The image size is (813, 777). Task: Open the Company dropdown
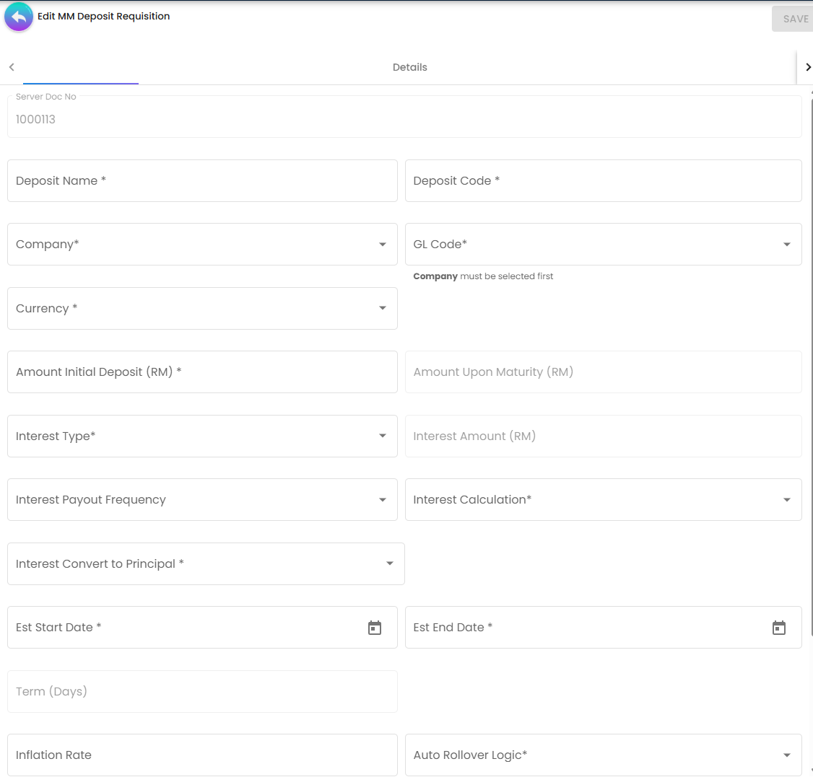pyautogui.click(x=202, y=245)
